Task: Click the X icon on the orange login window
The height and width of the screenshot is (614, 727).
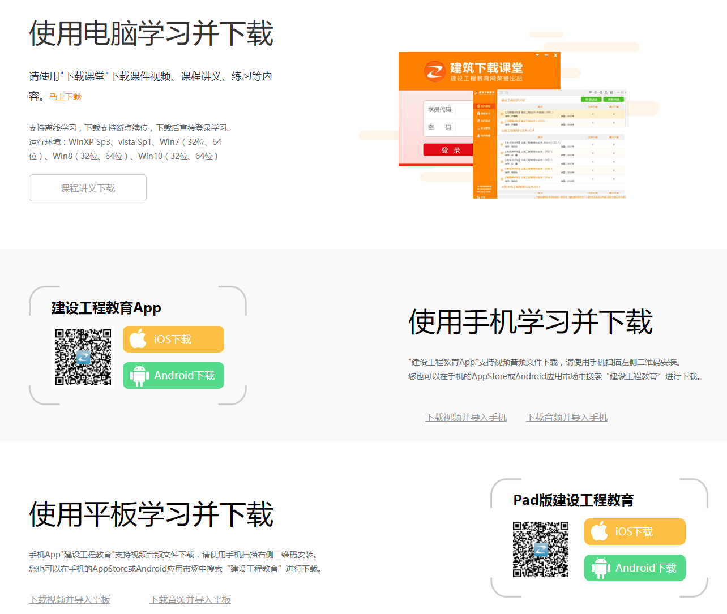Action: 555,55
